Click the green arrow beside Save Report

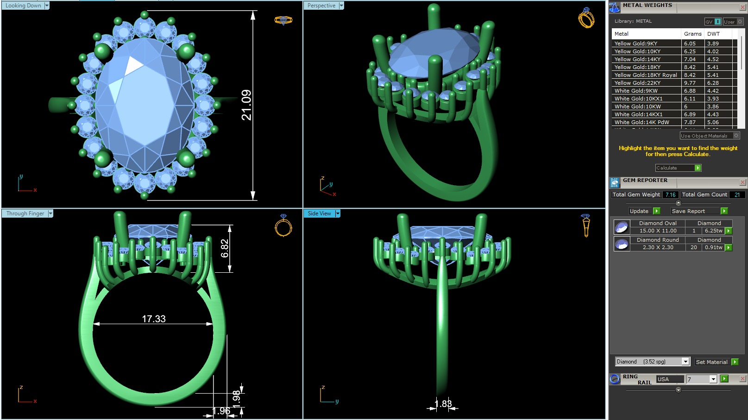coord(724,211)
